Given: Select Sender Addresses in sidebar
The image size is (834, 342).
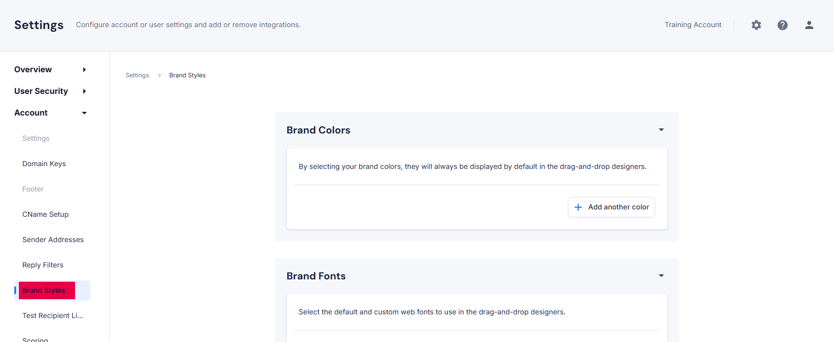Looking at the screenshot, I should click(x=53, y=240).
